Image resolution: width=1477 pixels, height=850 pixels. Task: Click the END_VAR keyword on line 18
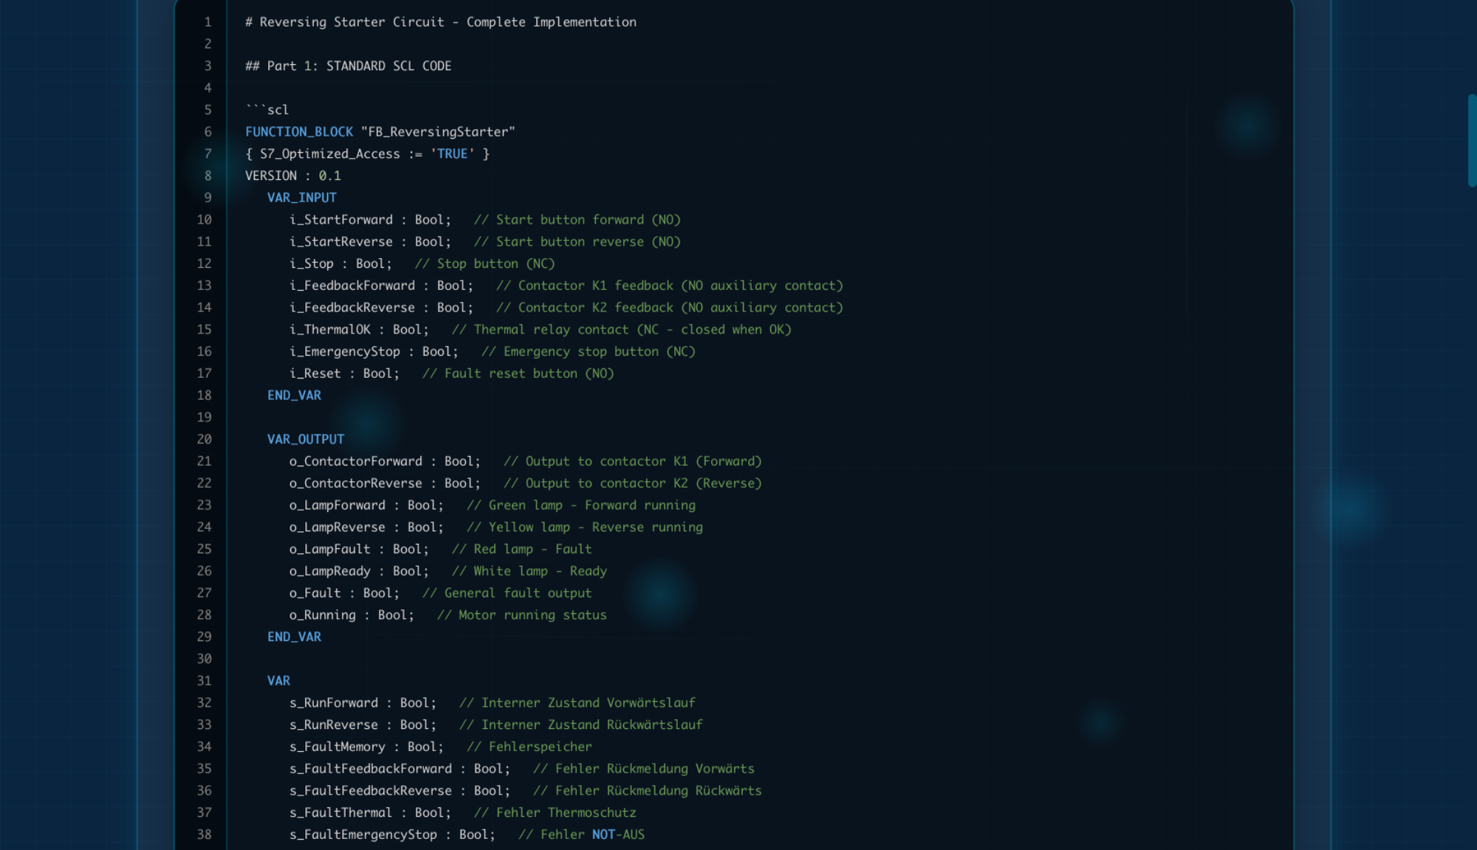click(294, 395)
